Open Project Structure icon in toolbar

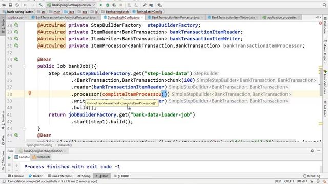pyautogui.click(x=151, y=5)
